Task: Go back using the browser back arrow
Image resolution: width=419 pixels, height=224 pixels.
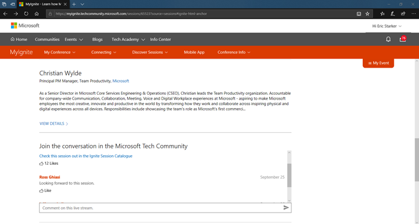Action: coord(5,14)
